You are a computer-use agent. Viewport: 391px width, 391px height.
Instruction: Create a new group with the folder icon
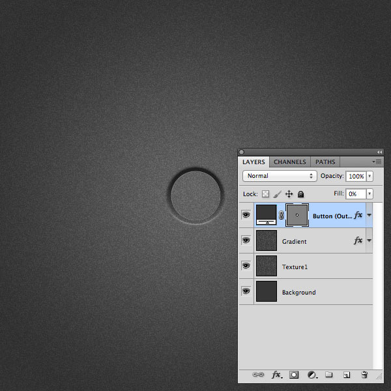click(329, 375)
